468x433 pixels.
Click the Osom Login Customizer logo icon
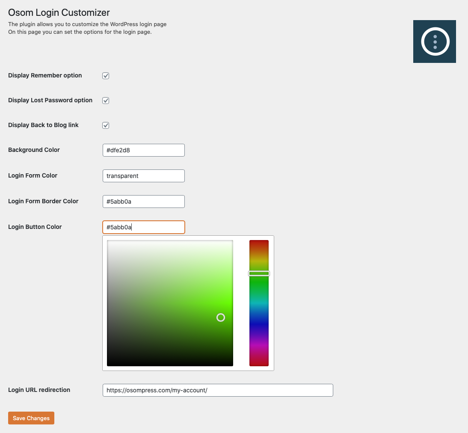pos(434,41)
